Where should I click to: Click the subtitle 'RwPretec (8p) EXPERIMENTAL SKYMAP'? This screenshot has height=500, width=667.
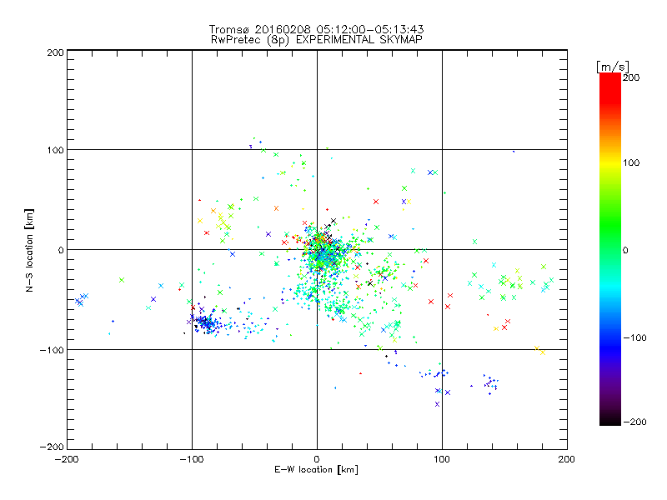317,40
